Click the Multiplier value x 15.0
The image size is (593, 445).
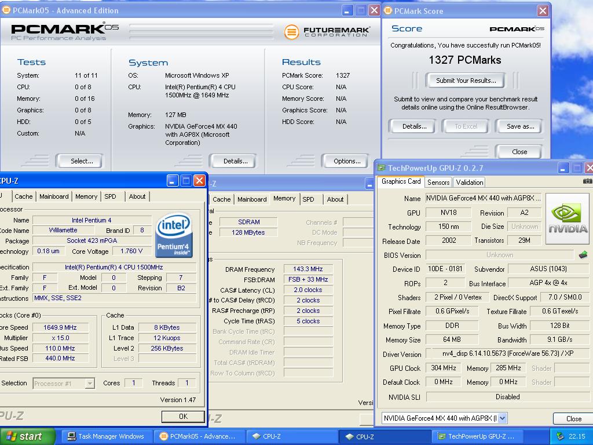(x=60, y=338)
